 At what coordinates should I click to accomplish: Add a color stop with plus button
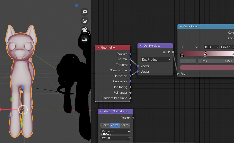183,47
